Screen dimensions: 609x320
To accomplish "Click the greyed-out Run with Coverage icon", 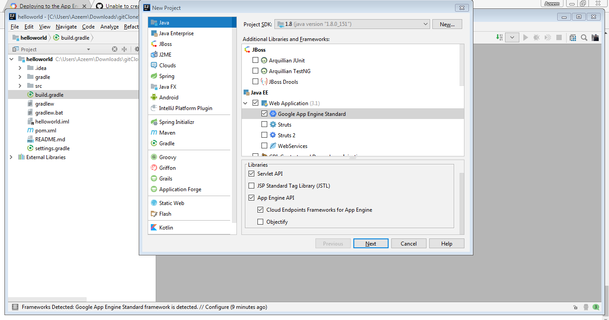I will tap(548, 38).
